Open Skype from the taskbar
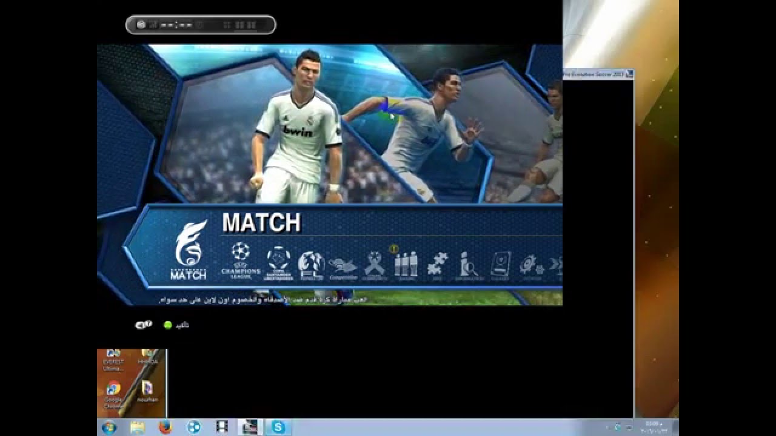 pyautogui.click(x=278, y=428)
